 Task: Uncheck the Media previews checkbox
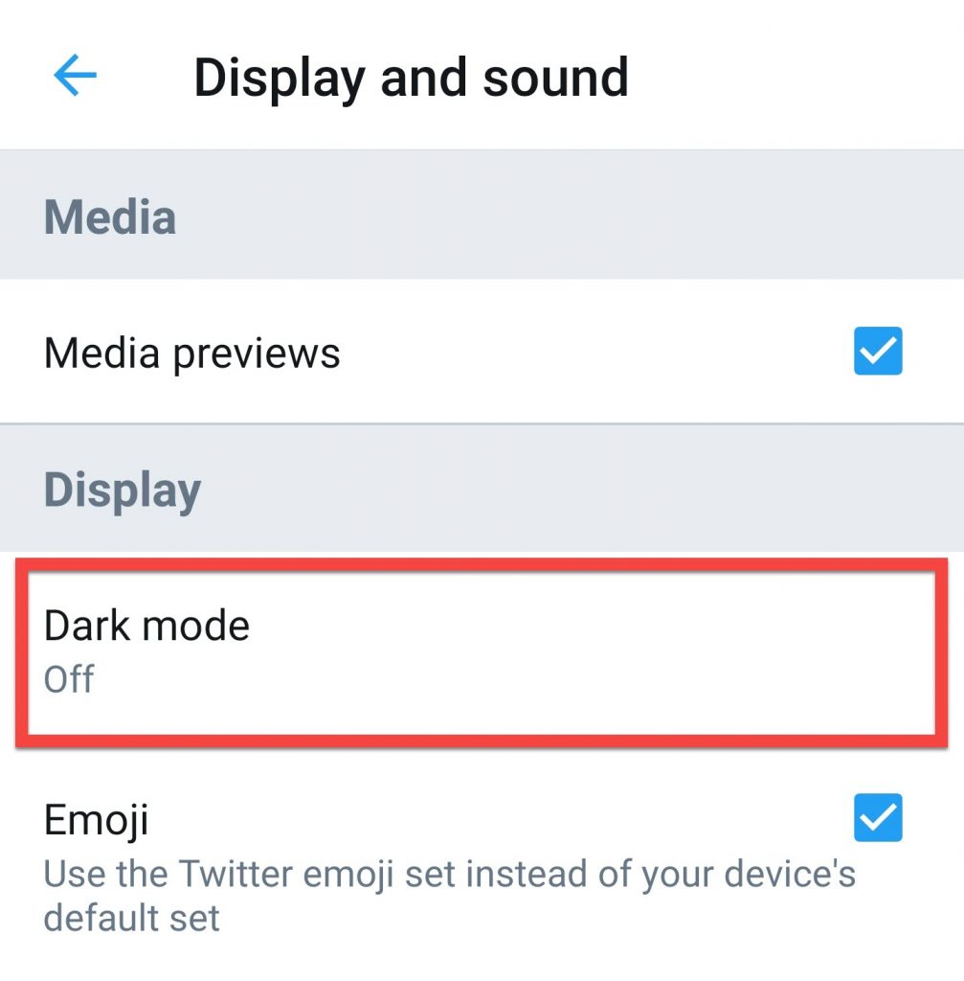(878, 351)
